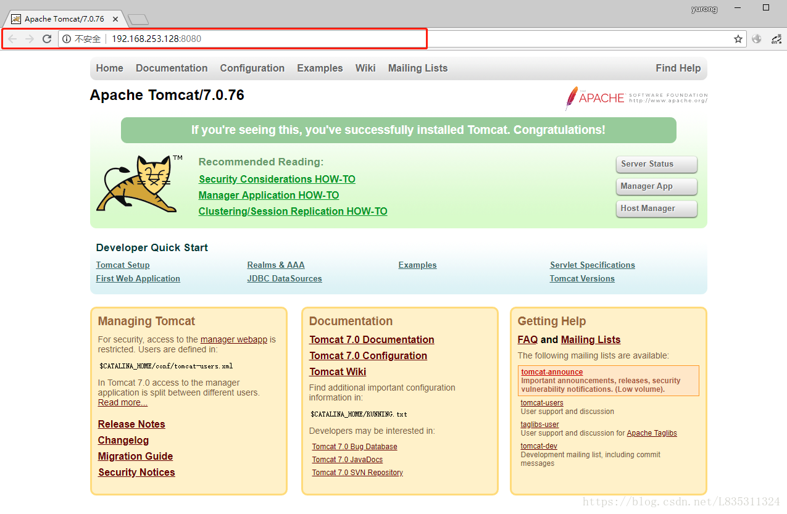Click the Apache Software Foundation logo
This screenshot has height=514, width=787.
(636, 97)
